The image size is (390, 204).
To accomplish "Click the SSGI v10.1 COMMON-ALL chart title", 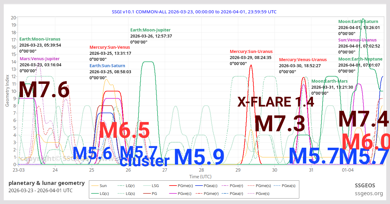I will (x=194, y=12).
